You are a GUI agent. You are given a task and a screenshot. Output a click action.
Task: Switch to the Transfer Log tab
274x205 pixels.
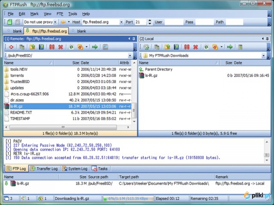tap(45, 168)
